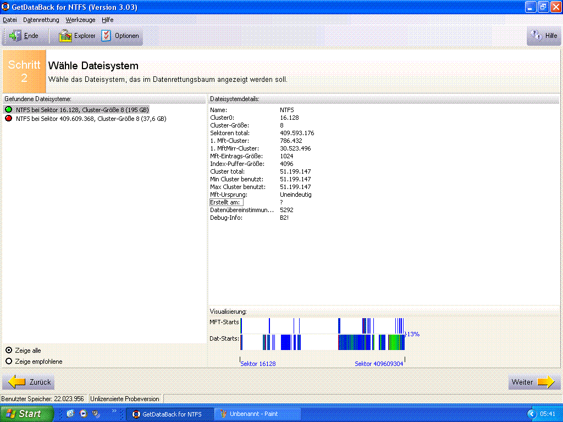Click the Gefundene Dateisysteme column header
Image resolution: width=563 pixels, height=422 pixels.
point(104,99)
